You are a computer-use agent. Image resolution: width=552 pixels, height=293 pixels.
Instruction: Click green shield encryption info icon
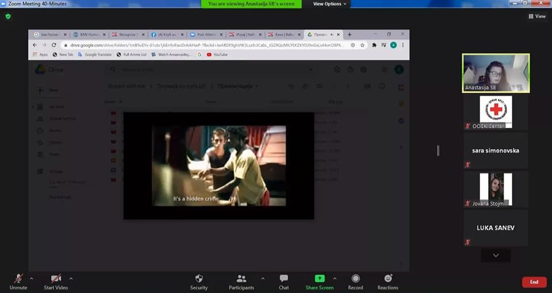pyautogui.click(x=8, y=17)
